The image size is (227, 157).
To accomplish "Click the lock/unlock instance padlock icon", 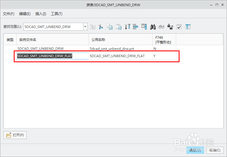I will pyautogui.click(x=170, y=27).
